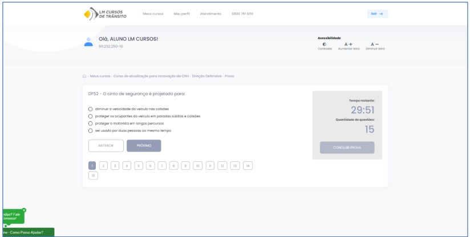The width and height of the screenshot is (470, 237).
Task: Open the 'Como Posso Ajudar?' chat bar
Action: 29,232
